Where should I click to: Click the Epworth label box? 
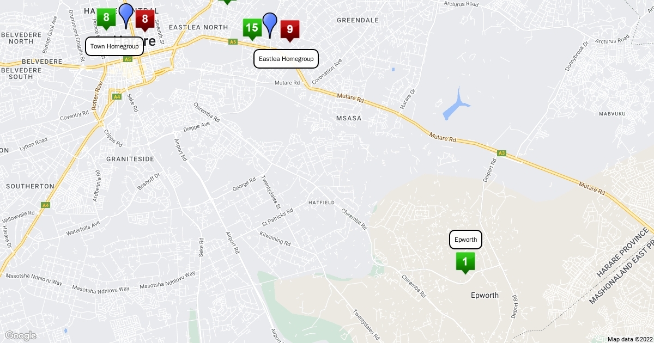pyautogui.click(x=465, y=240)
